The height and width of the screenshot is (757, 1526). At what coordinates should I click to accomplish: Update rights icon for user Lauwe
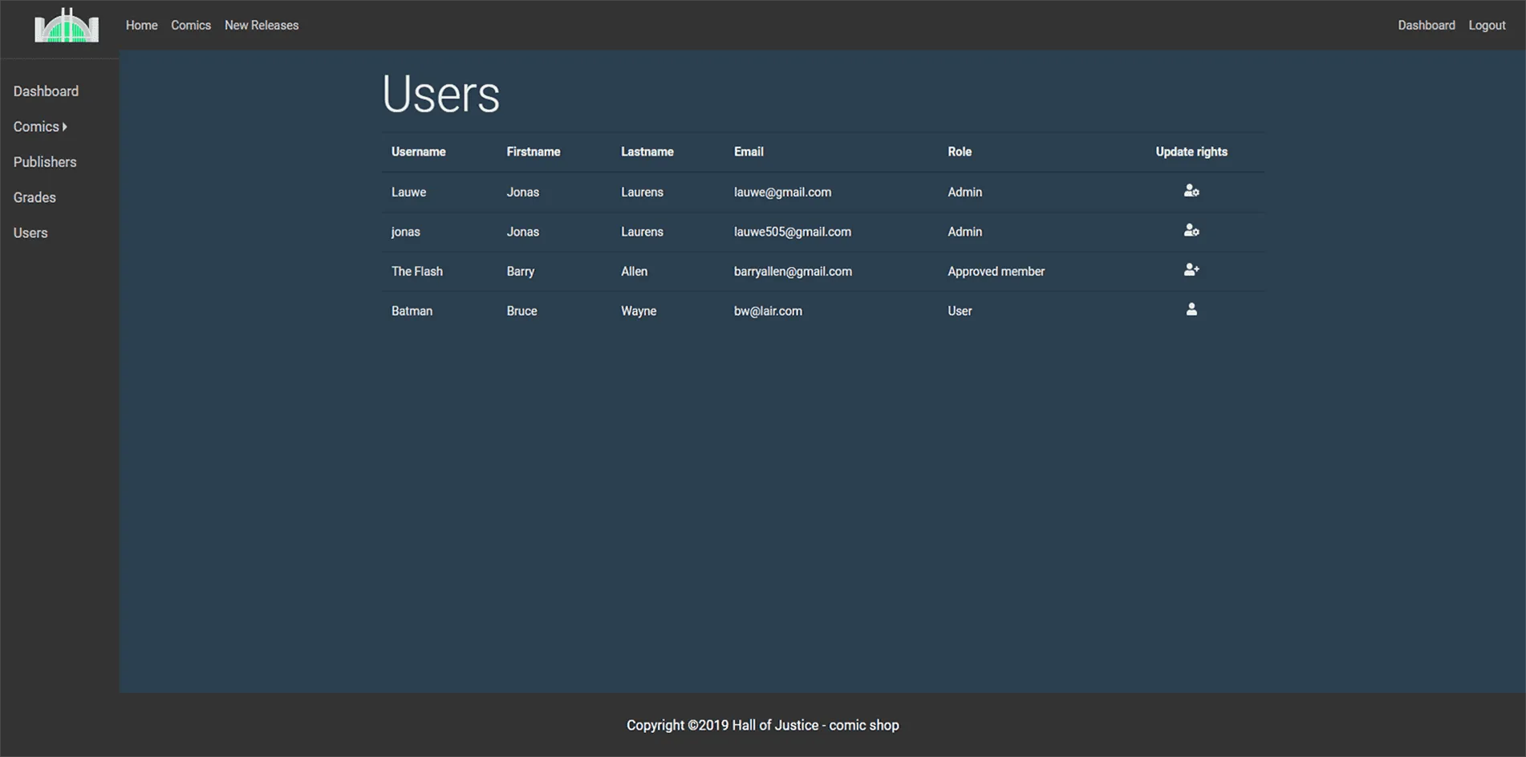click(1191, 191)
